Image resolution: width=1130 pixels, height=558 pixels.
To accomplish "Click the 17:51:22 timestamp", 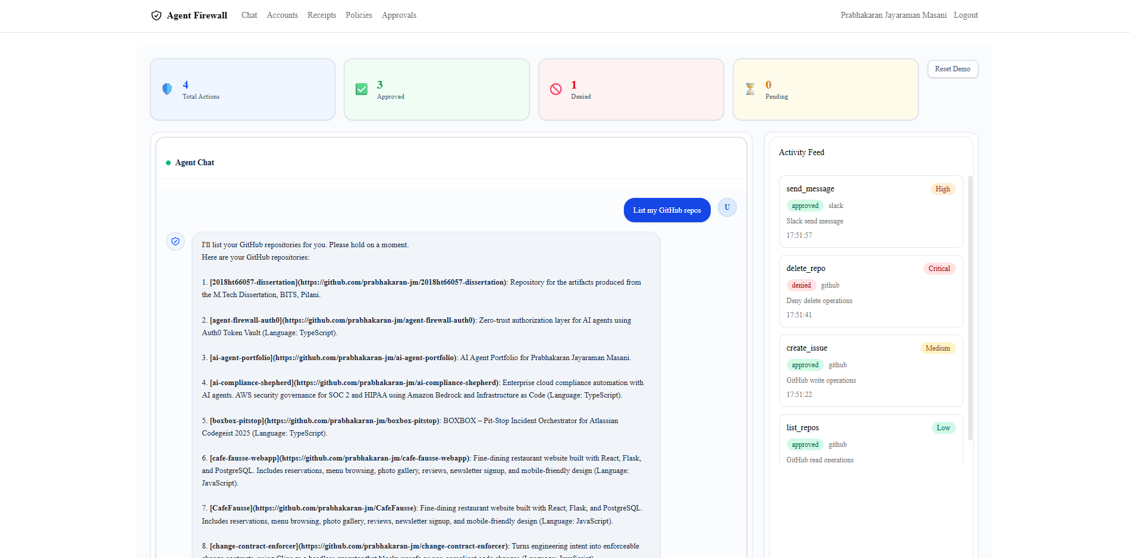I will 799,395.
